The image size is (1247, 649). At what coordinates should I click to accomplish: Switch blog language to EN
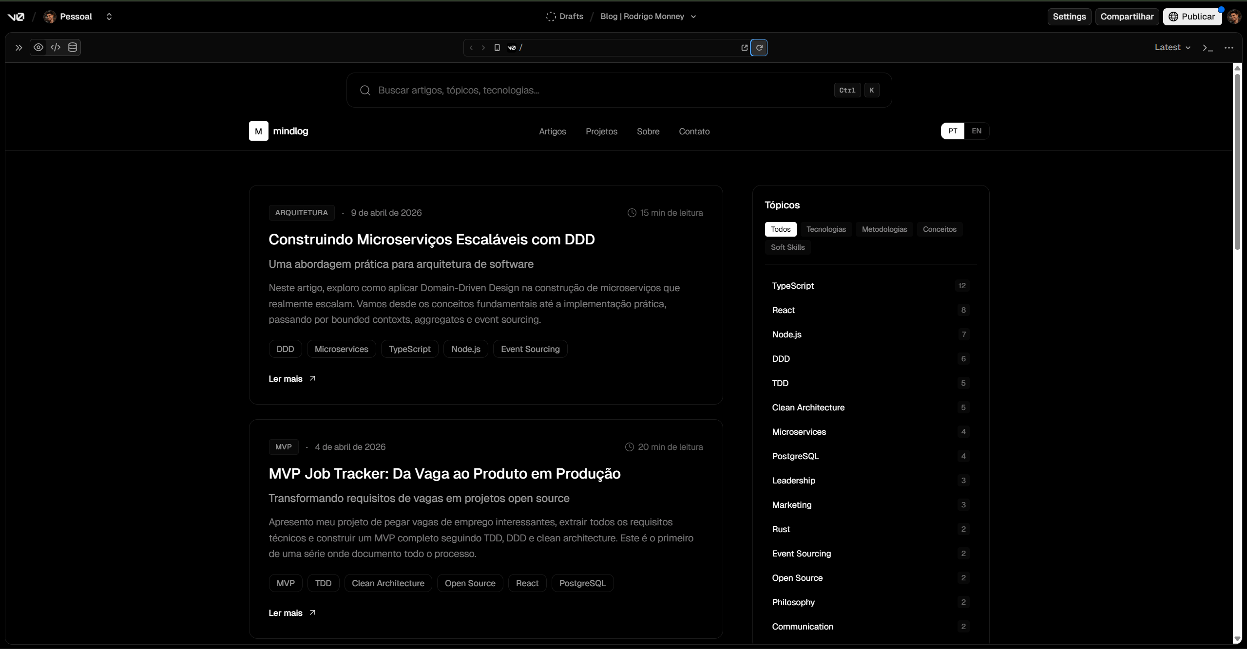click(x=977, y=130)
